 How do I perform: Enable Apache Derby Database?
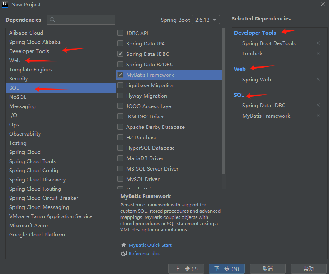tap(120, 127)
